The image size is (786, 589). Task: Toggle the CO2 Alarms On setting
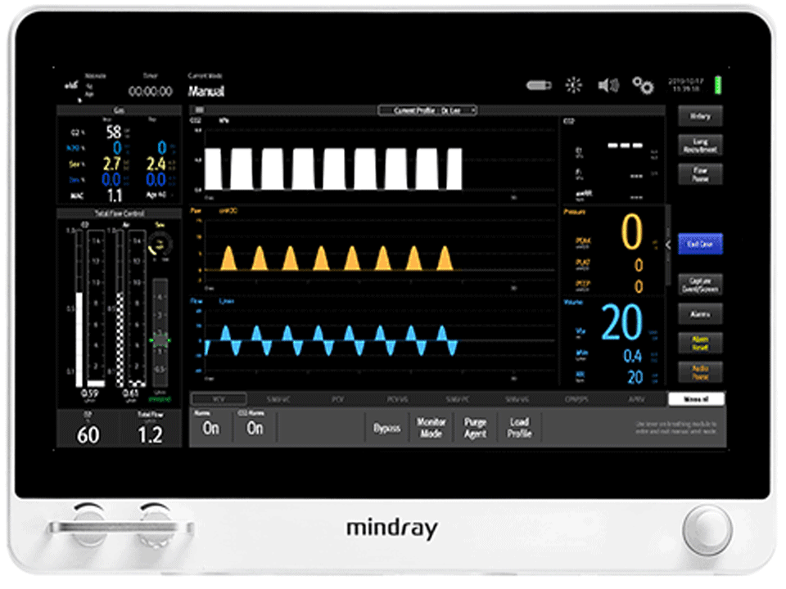coord(255,426)
